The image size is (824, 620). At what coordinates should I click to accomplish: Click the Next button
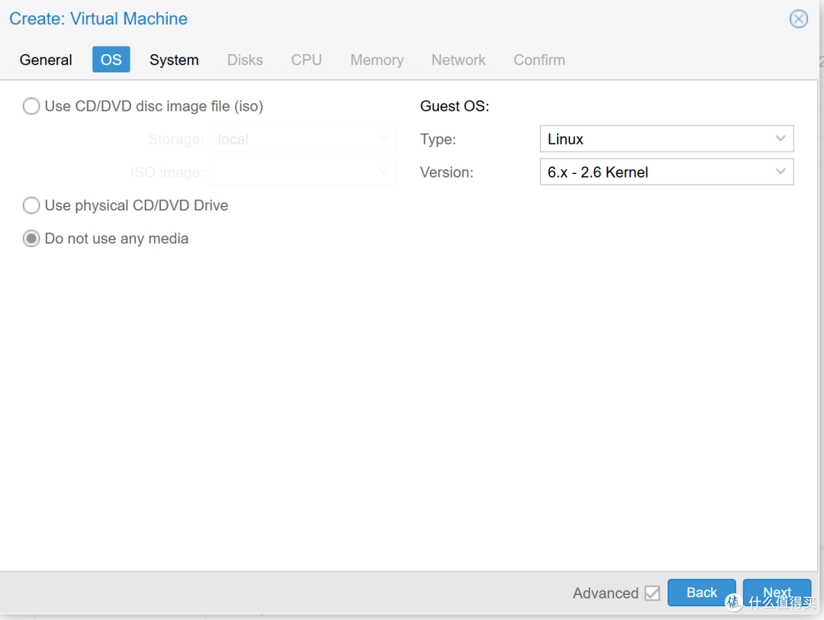tap(777, 593)
